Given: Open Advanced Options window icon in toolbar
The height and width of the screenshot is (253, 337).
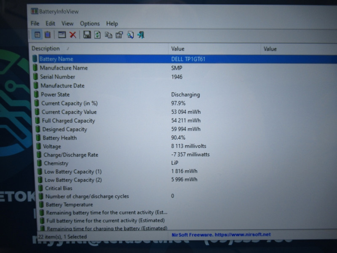Looking at the screenshot, I should coord(62,35).
